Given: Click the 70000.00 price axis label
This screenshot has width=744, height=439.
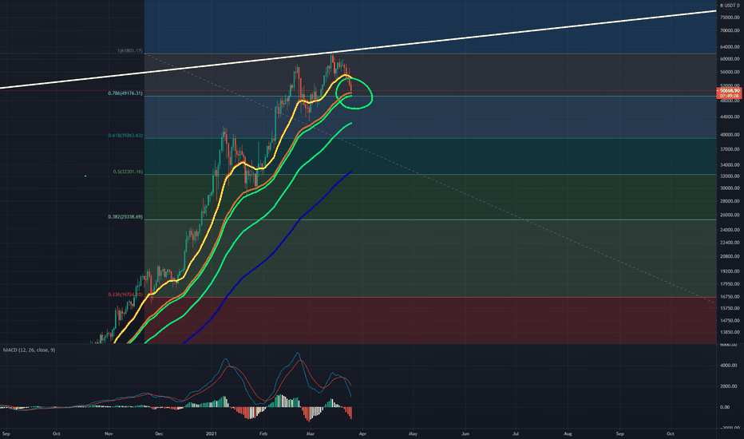Looking at the screenshot, I should [730, 30].
